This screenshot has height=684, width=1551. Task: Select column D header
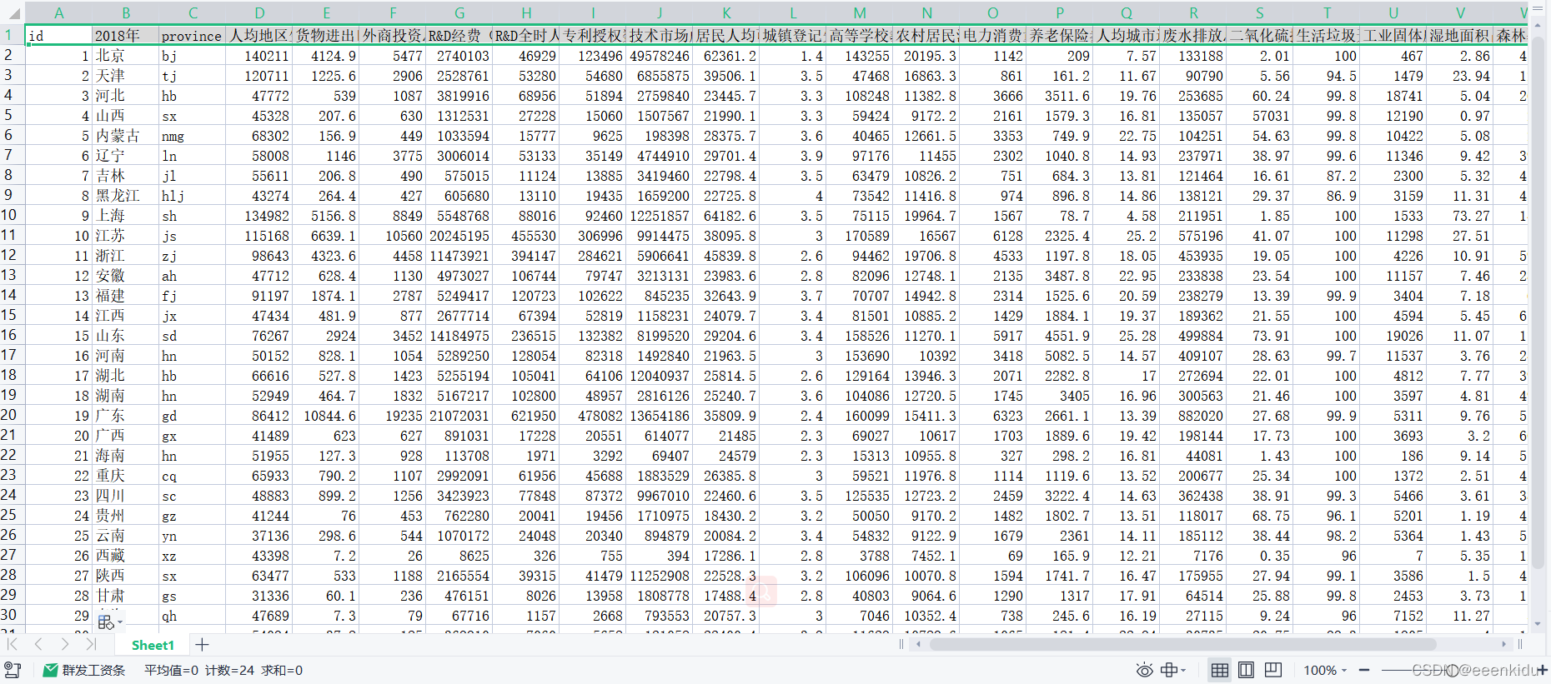[x=259, y=12]
